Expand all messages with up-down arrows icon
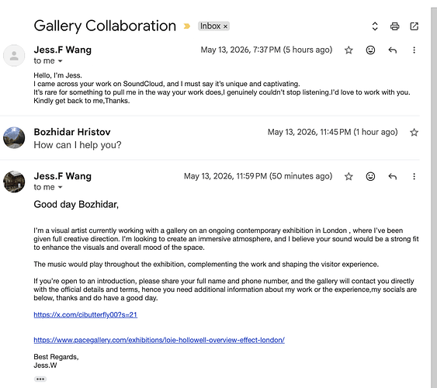This screenshot has width=437, height=388. click(375, 26)
